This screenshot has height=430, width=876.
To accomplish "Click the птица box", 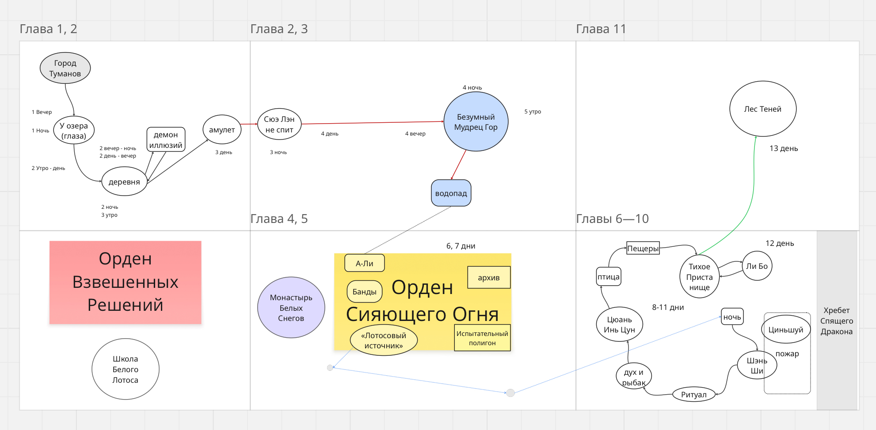I will [x=609, y=277].
